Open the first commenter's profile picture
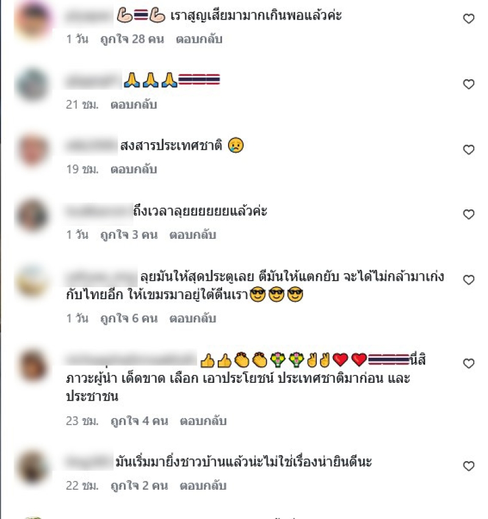 [x=33, y=20]
